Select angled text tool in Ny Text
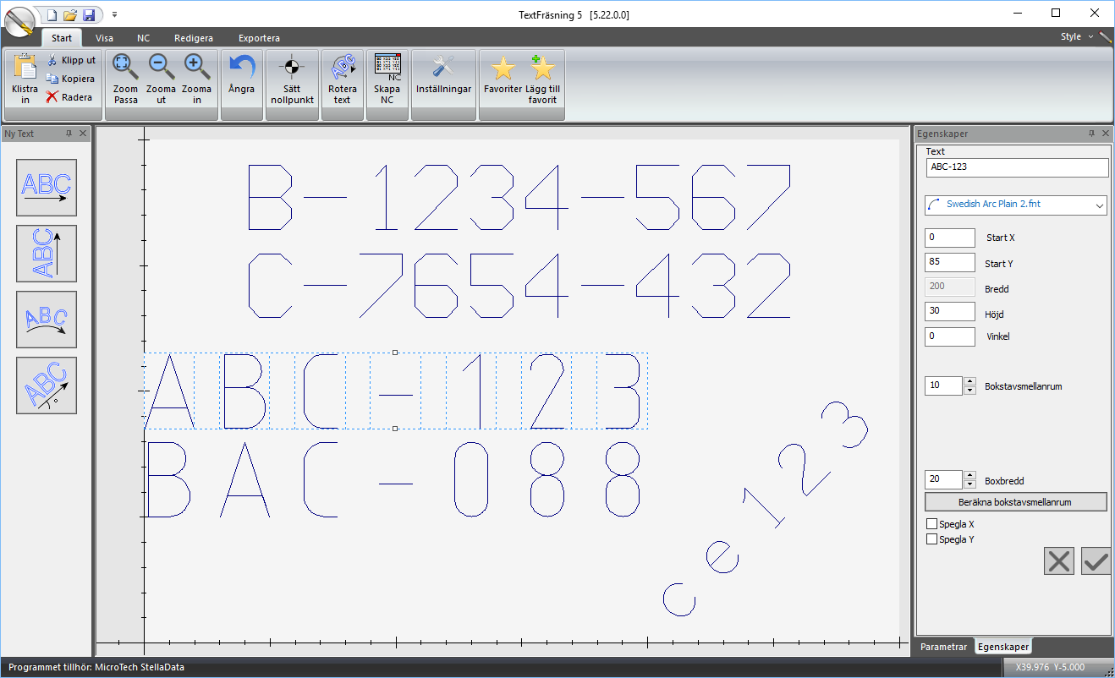 [47, 385]
